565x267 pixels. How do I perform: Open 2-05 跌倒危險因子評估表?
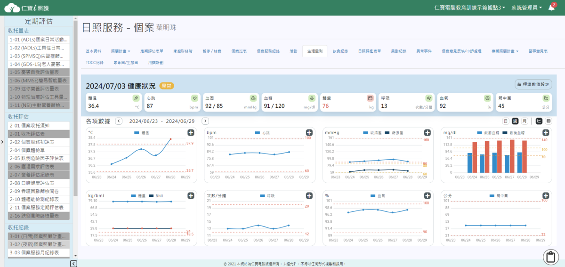click(39, 158)
